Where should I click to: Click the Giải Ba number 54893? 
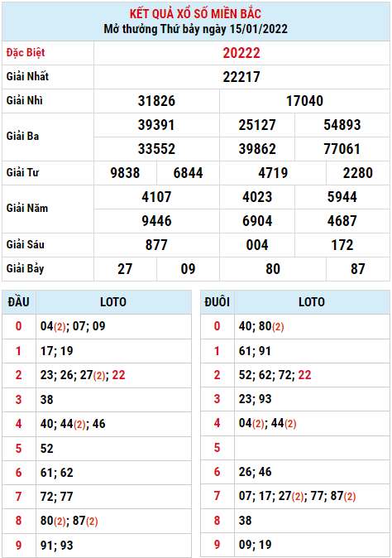coord(342,125)
